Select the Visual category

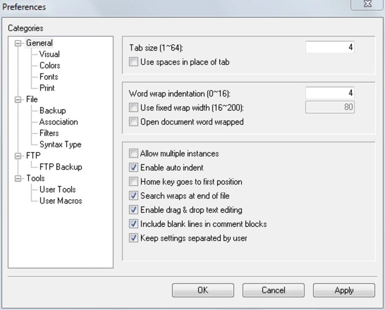pos(49,54)
